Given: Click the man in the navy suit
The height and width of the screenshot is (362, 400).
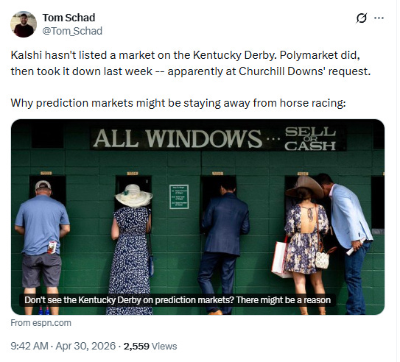Looking at the screenshot, I should (223, 244).
